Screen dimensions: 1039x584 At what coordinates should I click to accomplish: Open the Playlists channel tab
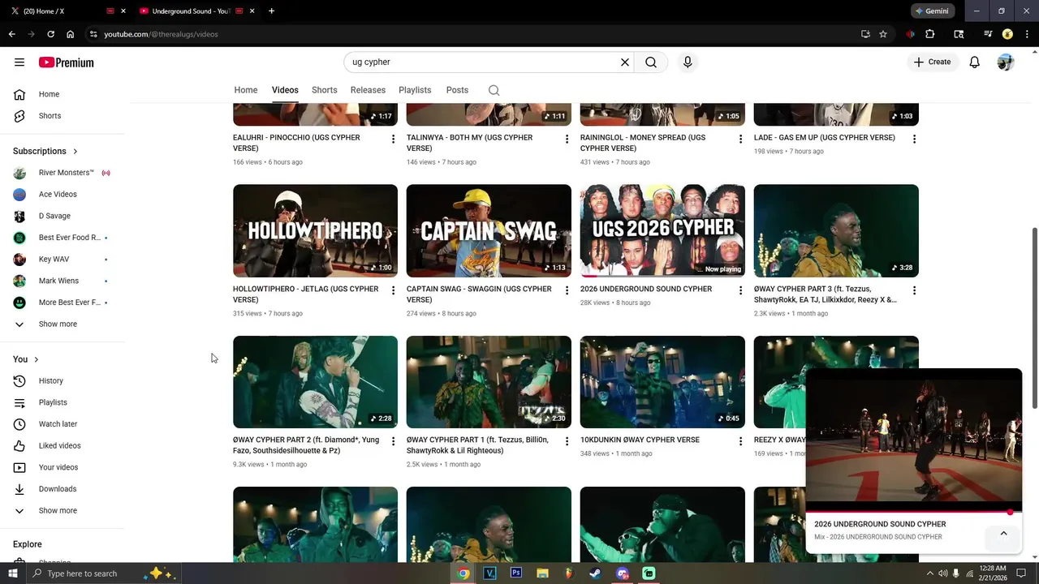[x=415, y=90]
